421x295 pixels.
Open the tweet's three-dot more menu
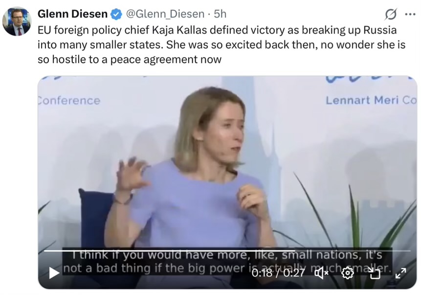coord(410,14)
